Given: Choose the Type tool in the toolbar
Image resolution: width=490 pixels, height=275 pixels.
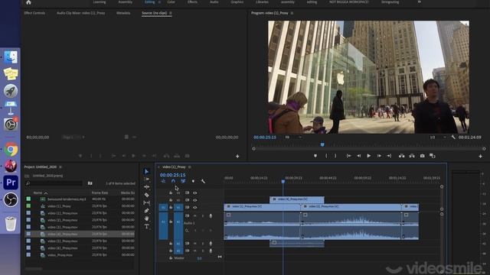Looking at the screenshot, I should pos(146,226).
